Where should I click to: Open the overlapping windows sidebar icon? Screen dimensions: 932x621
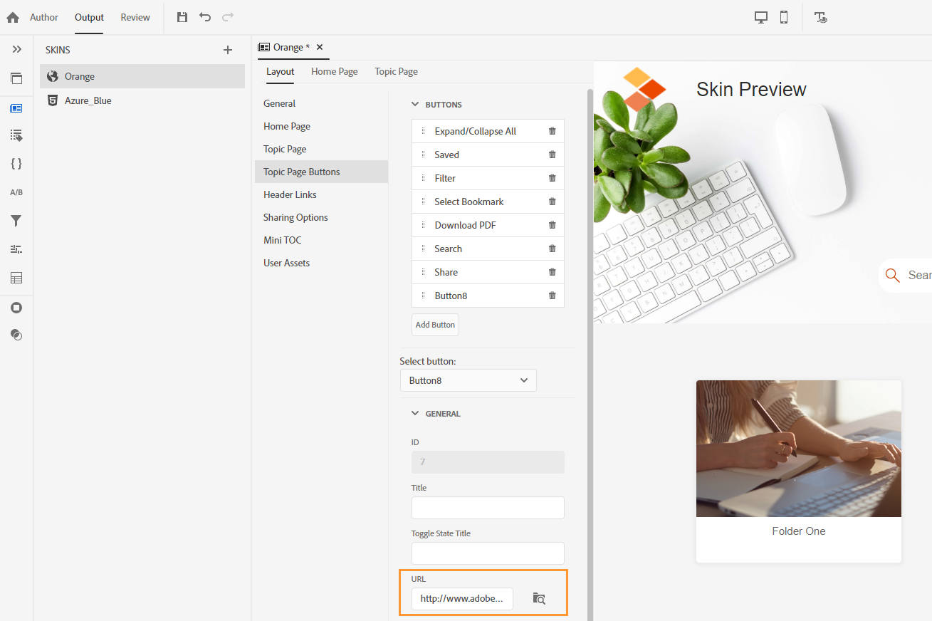[16, 78]
